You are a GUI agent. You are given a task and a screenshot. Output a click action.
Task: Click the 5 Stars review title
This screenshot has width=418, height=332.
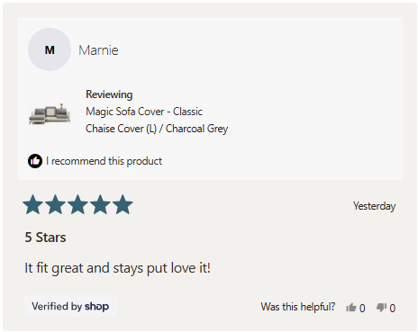click(x=45, y=238)
